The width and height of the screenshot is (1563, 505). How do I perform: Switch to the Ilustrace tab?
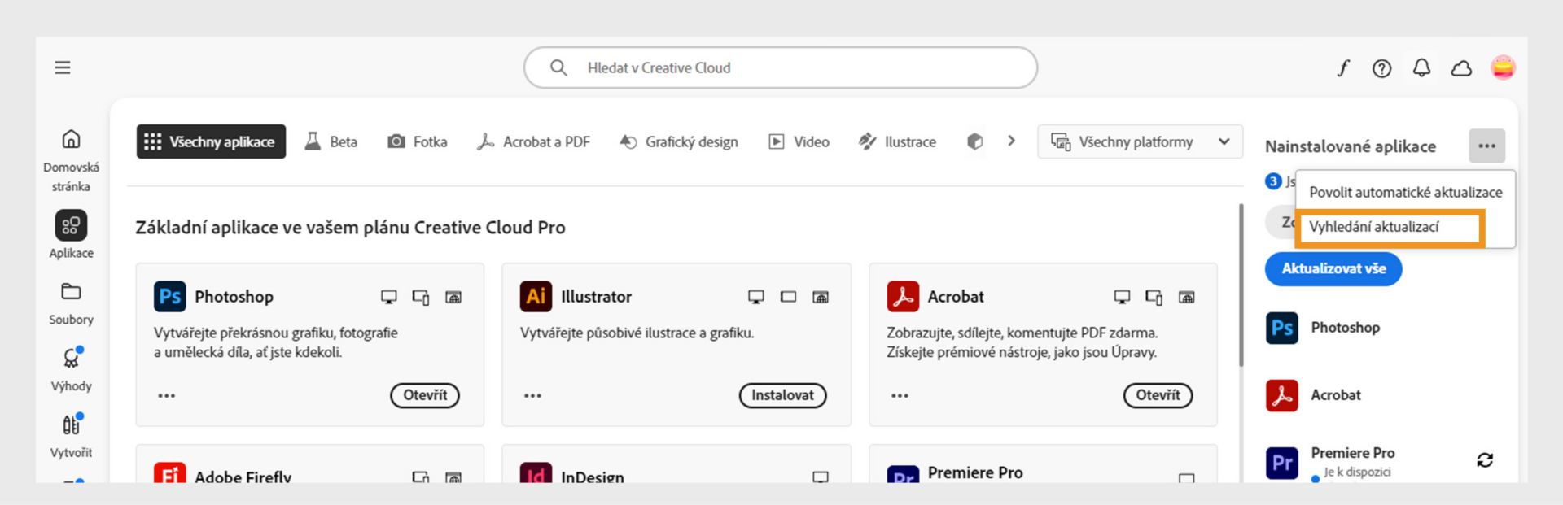point(897,141)
